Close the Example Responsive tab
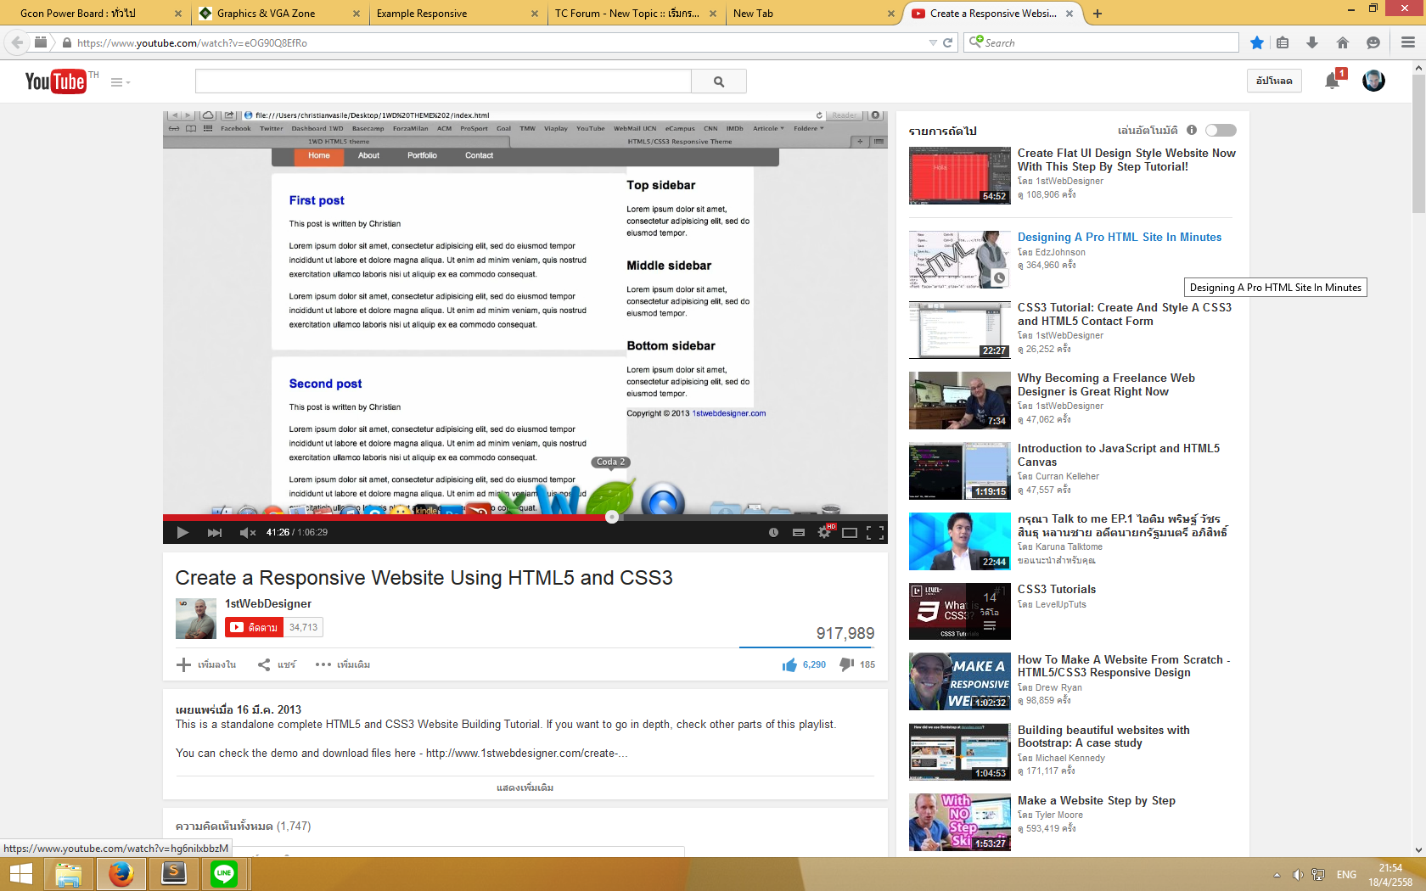The image size is (1426, 891). tap(534, 14)
